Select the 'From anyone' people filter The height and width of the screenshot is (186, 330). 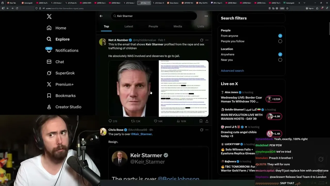pyautogui.click(x=280, y=36)
